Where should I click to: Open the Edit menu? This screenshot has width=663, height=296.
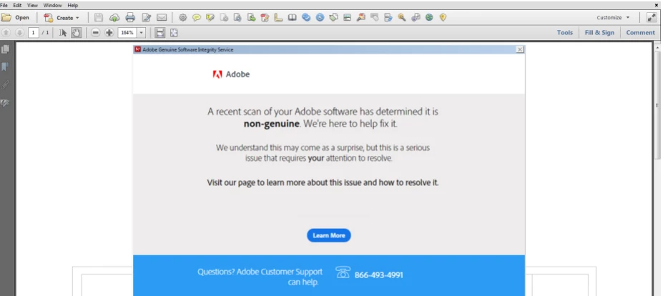click(x=17, y=6)
